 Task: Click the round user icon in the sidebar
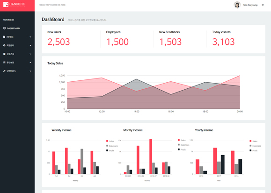pos(4,45)
